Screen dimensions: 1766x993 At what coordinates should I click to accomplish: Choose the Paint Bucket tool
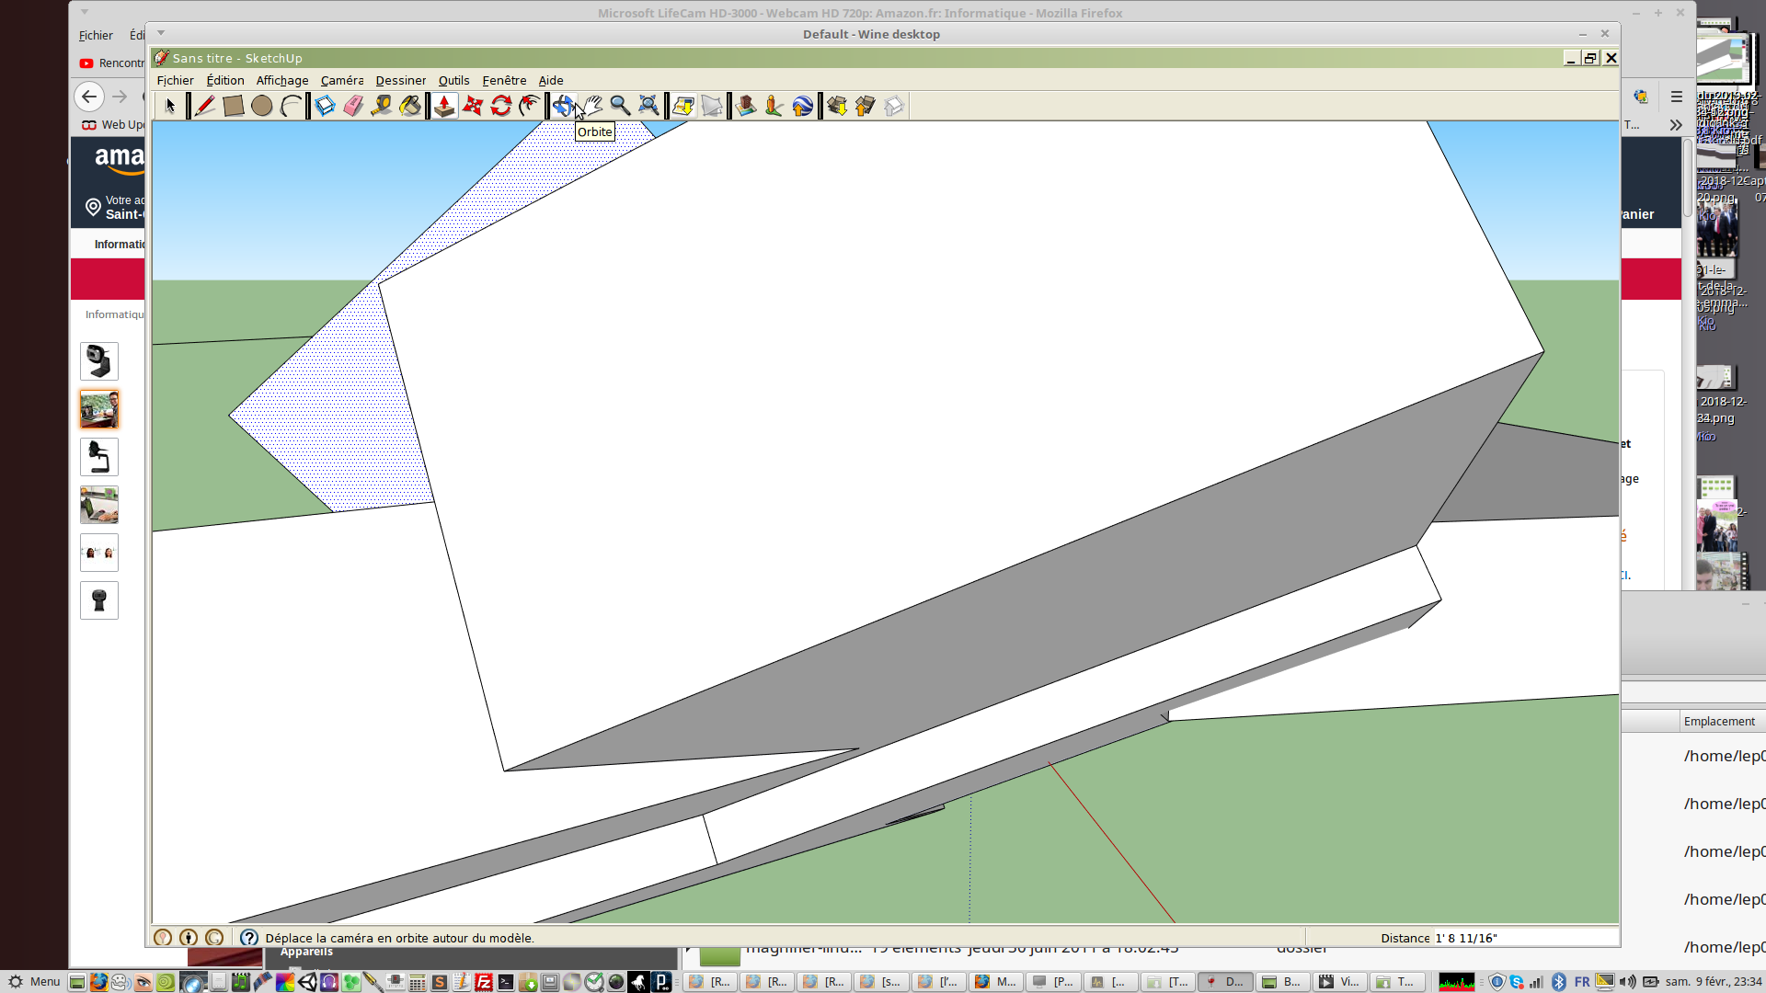(x=410, y=106)
